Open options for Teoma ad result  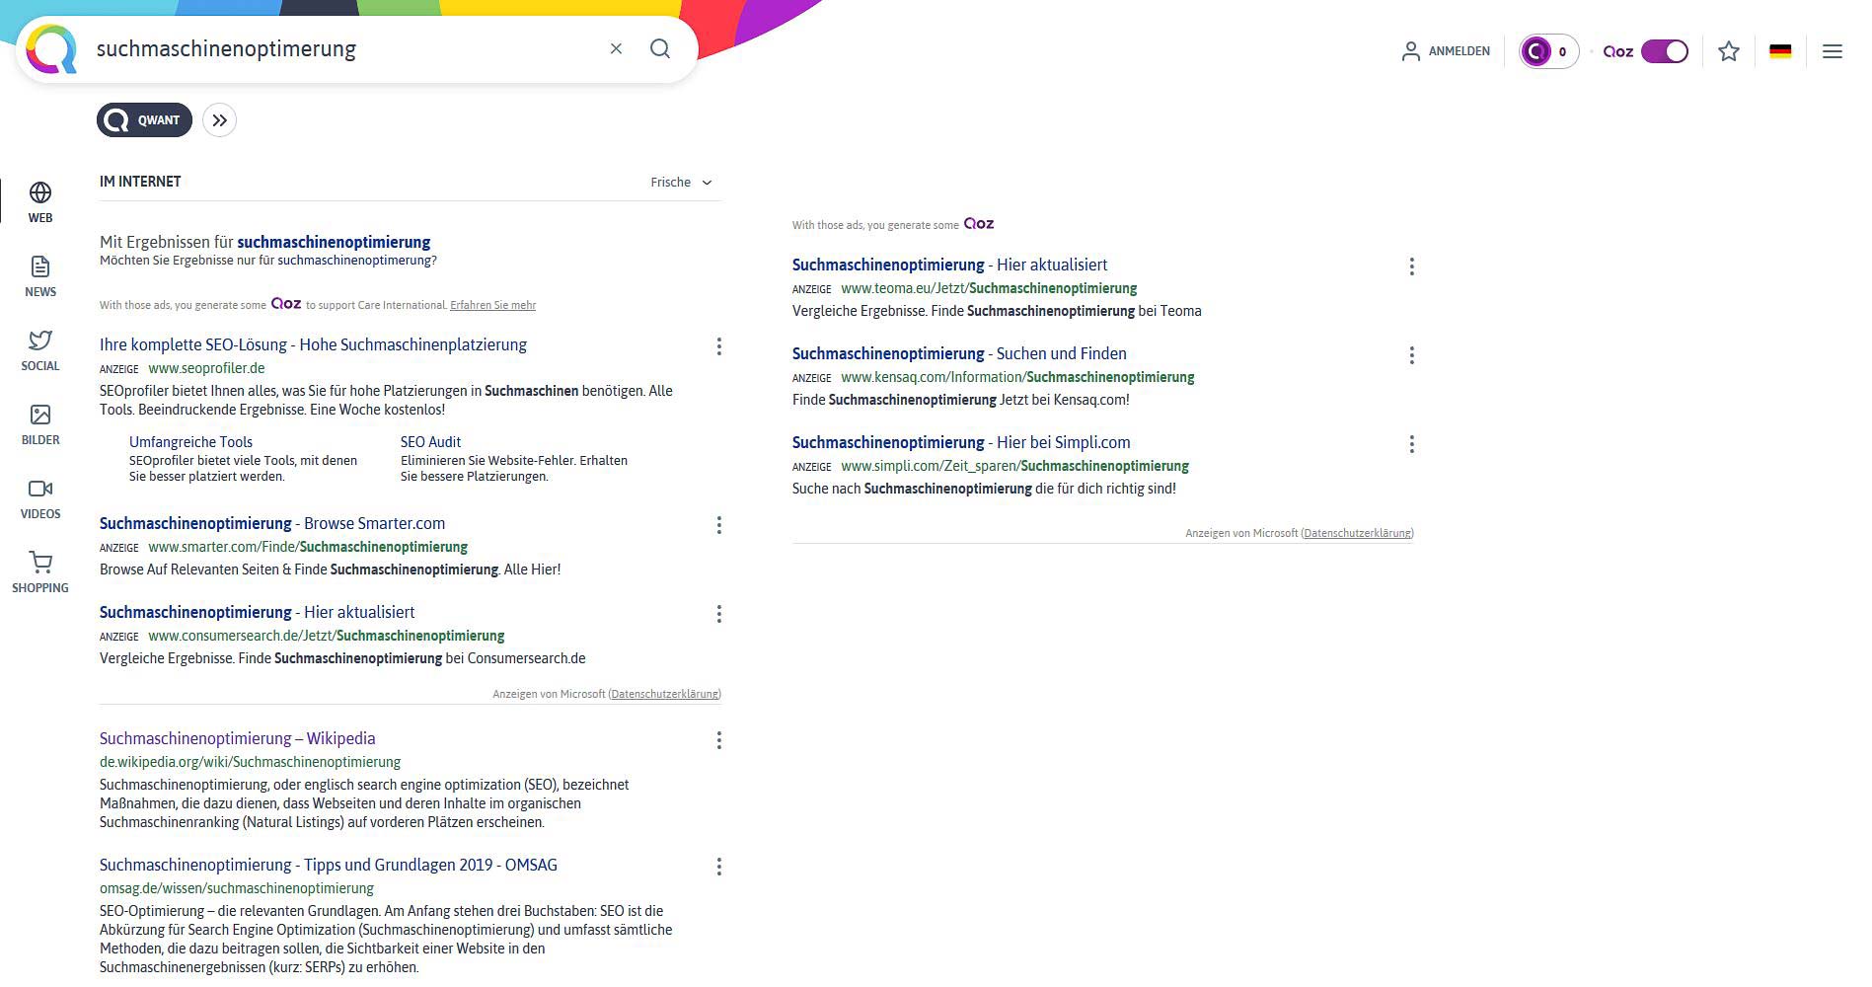click(x=1412, y=266)
